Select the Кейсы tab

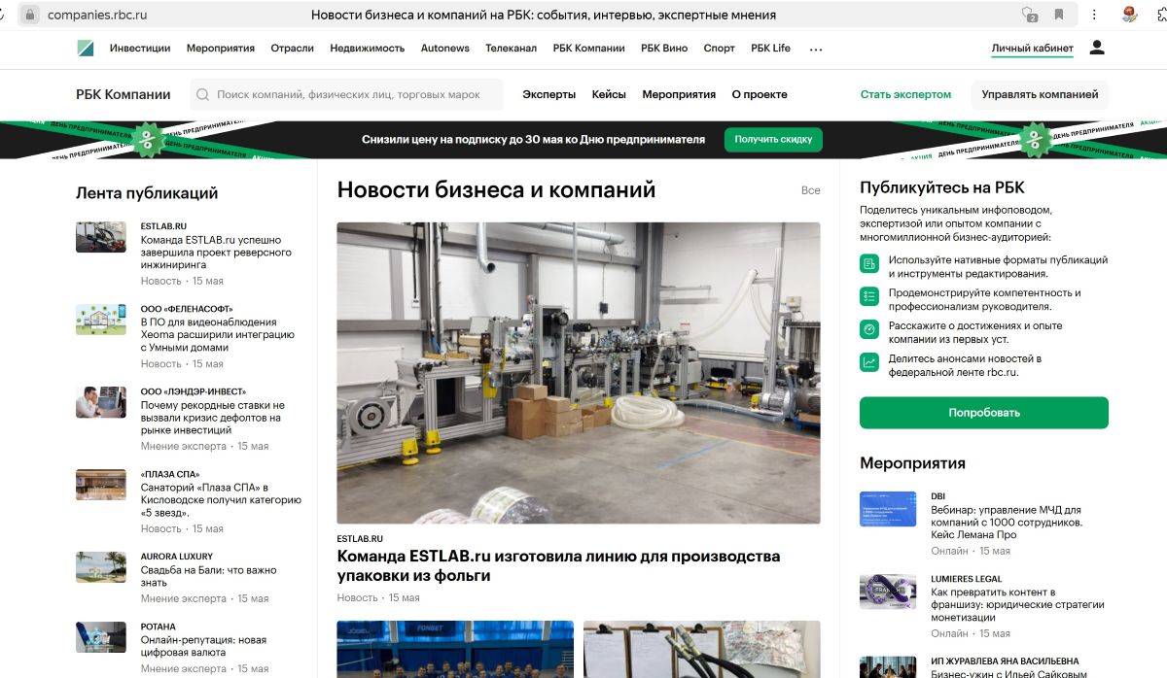[x=609, y=95]
